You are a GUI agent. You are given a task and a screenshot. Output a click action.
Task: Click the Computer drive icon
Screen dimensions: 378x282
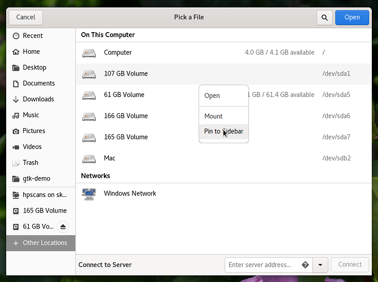(x=89, y=53)
